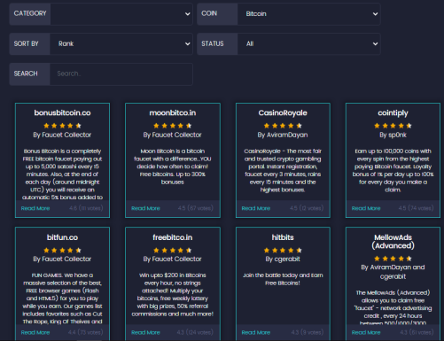444x341 pixels.
Task: Click the '4.5 (74 votes)' rating text
Action: pos(416,208)
